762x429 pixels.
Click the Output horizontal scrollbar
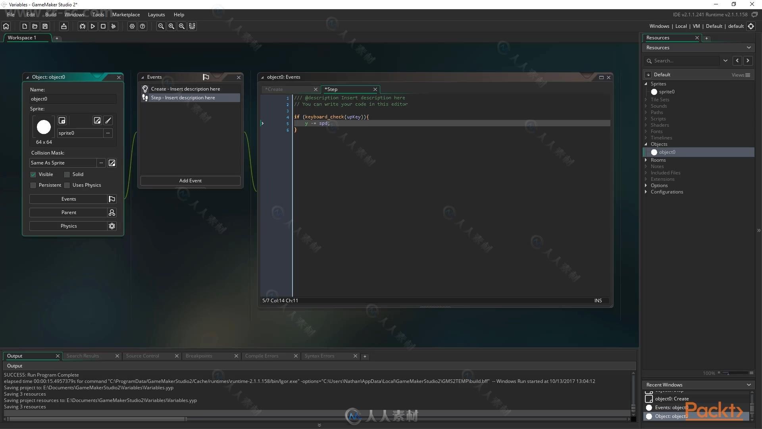[x=96, y=419]
